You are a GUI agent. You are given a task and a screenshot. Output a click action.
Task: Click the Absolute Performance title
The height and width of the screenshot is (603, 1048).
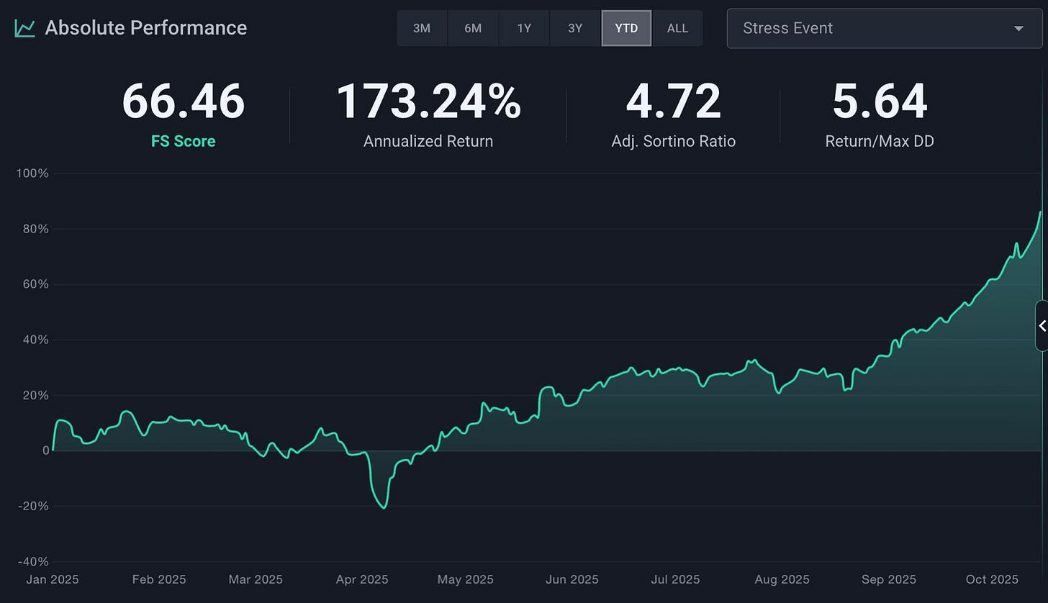point(146,28)
